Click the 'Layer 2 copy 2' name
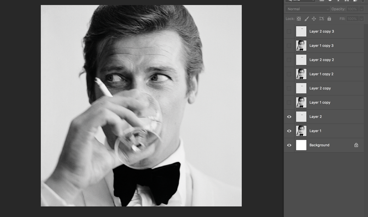 coord(322,60)
